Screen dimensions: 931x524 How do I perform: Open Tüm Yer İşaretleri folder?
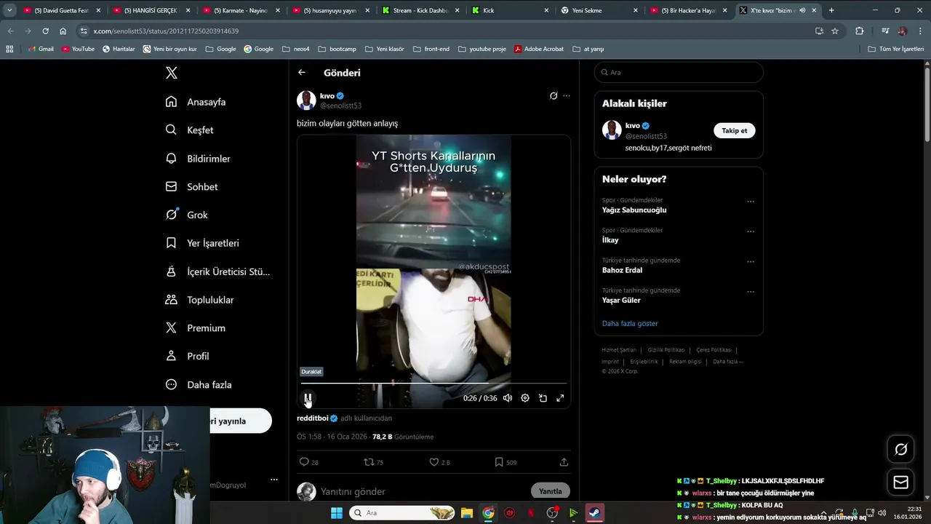point(896,49)
